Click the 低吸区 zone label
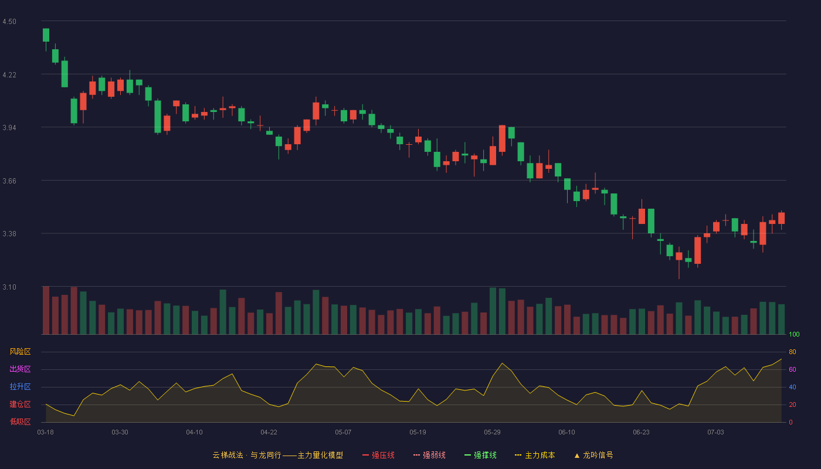Viewport: 821px width, 469px height. (x=20, y=422)
